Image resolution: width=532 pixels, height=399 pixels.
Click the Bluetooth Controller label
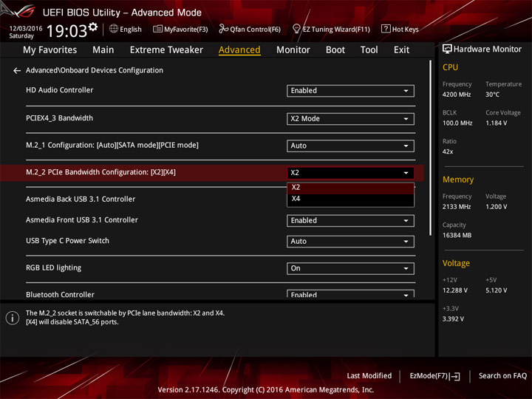coord(60,295)
